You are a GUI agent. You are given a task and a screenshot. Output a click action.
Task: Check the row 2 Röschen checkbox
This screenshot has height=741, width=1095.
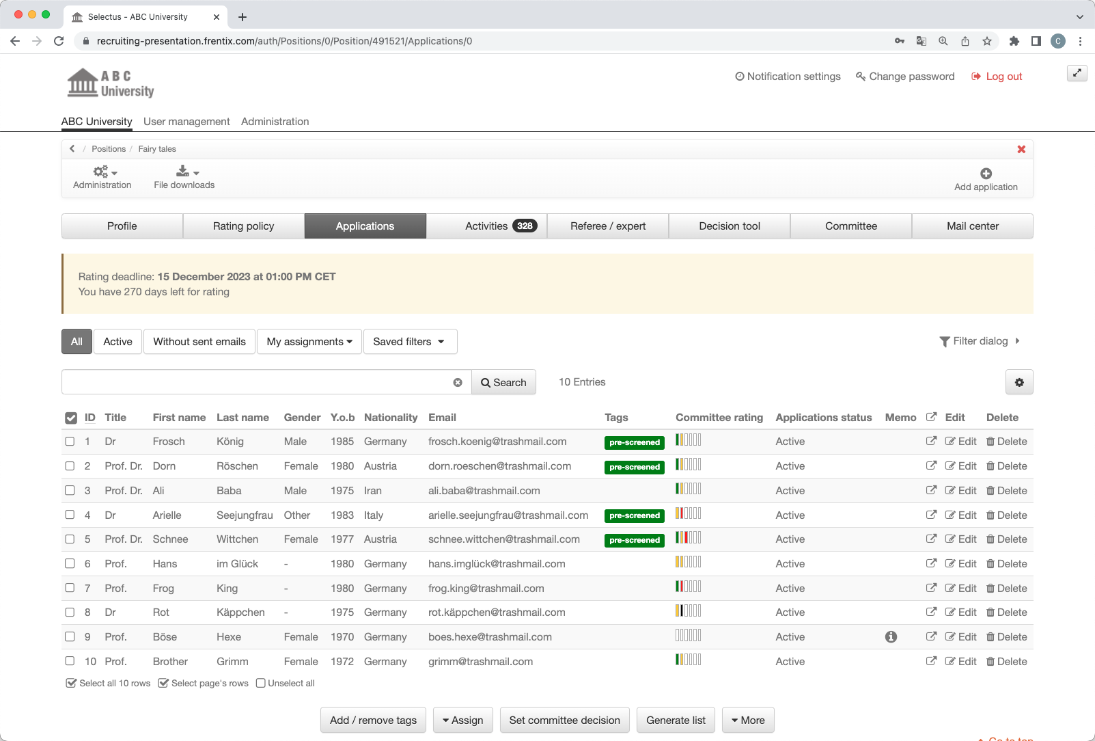tap(70, 466)
